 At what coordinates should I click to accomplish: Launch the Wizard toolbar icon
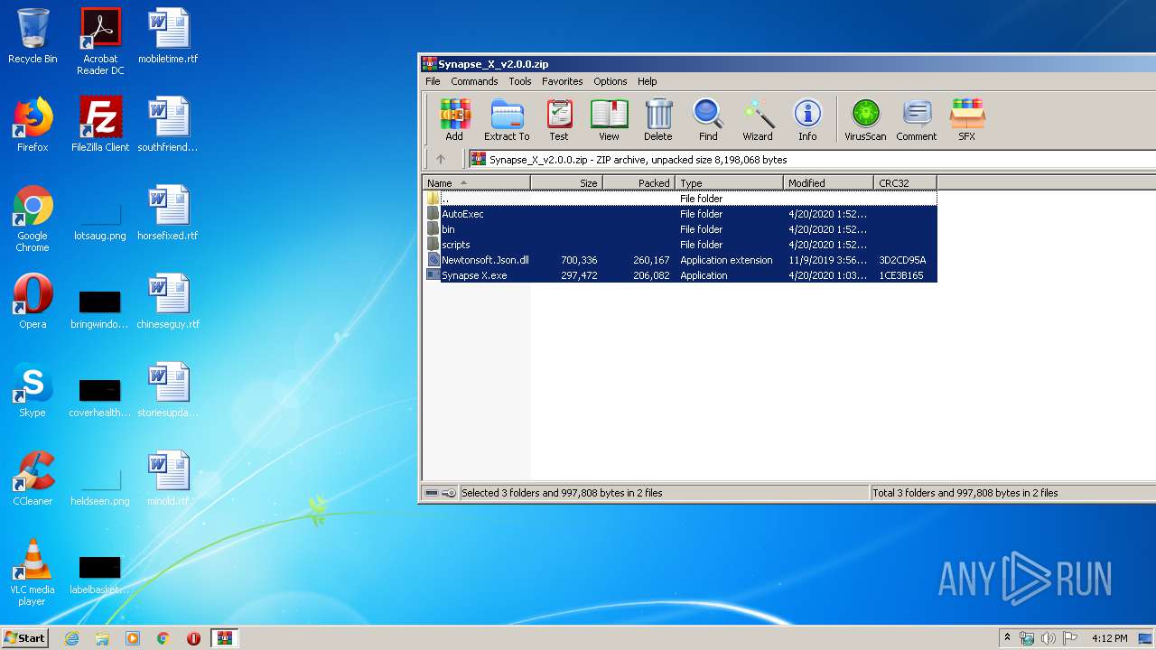click(x=758, y=120)
